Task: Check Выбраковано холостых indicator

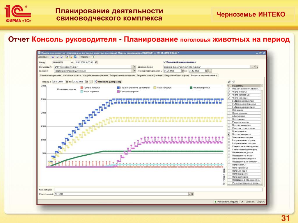Action: coord(229,101)
